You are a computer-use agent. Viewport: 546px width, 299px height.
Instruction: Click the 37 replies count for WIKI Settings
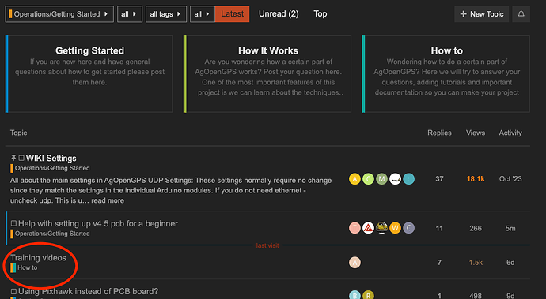point(439,179)
